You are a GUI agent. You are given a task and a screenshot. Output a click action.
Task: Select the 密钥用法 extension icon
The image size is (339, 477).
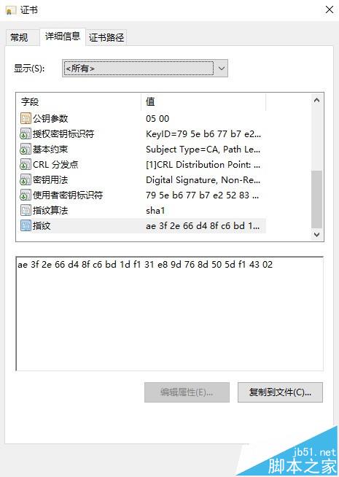pyautogui.click(x=26, y=180)
